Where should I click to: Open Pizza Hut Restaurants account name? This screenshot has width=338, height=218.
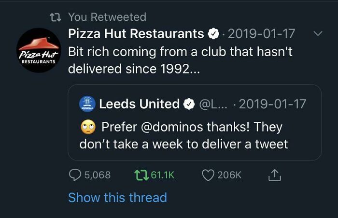tap(136, 34)
